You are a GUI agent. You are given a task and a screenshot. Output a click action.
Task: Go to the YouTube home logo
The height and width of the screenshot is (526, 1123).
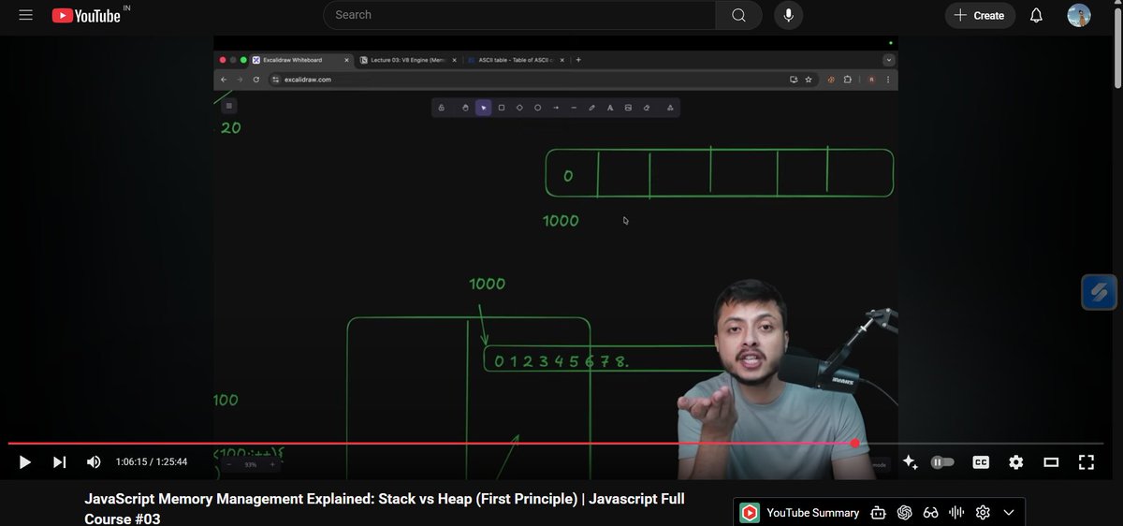(87, 15)
